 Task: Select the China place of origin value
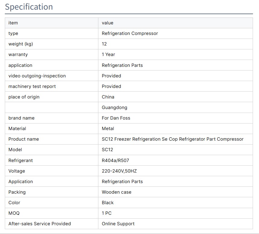[108, 97]
